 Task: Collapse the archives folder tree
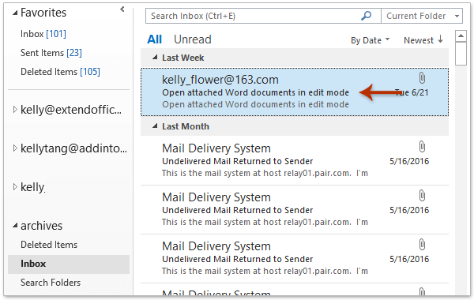point(15,226)
